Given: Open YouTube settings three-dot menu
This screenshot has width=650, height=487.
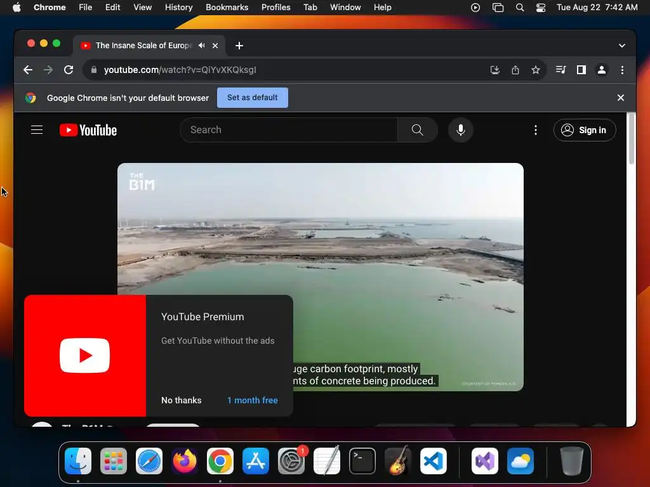Looking at the screenshot, I should [x=536, y=130].
